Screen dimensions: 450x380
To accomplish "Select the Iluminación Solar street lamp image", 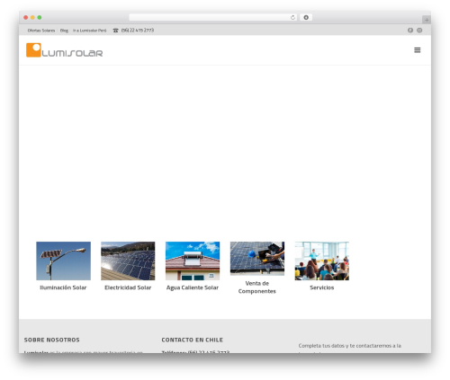I will 63,261.
